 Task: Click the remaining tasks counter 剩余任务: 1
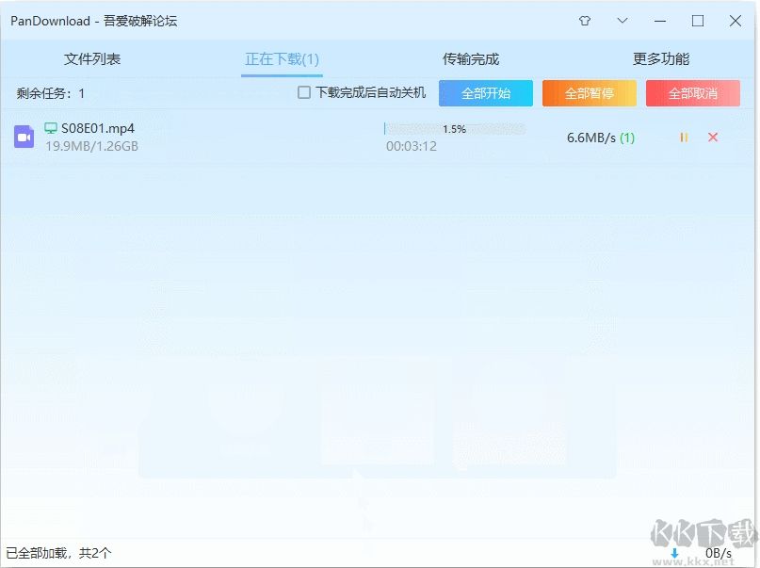pyautogui.click(x=47, y=93)
